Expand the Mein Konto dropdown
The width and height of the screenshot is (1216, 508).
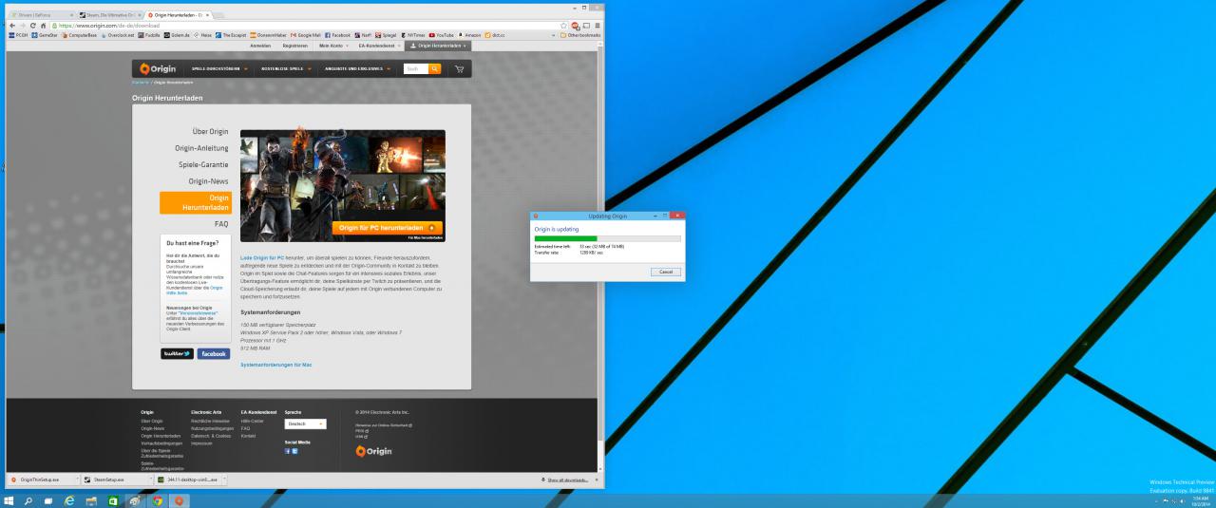tap(334, 46)
